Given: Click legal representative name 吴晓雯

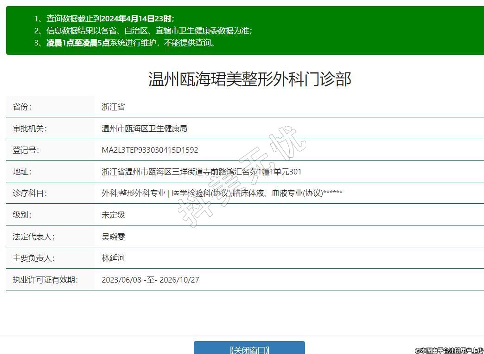Looking at the screenshot, I should (x=113, y=237).
